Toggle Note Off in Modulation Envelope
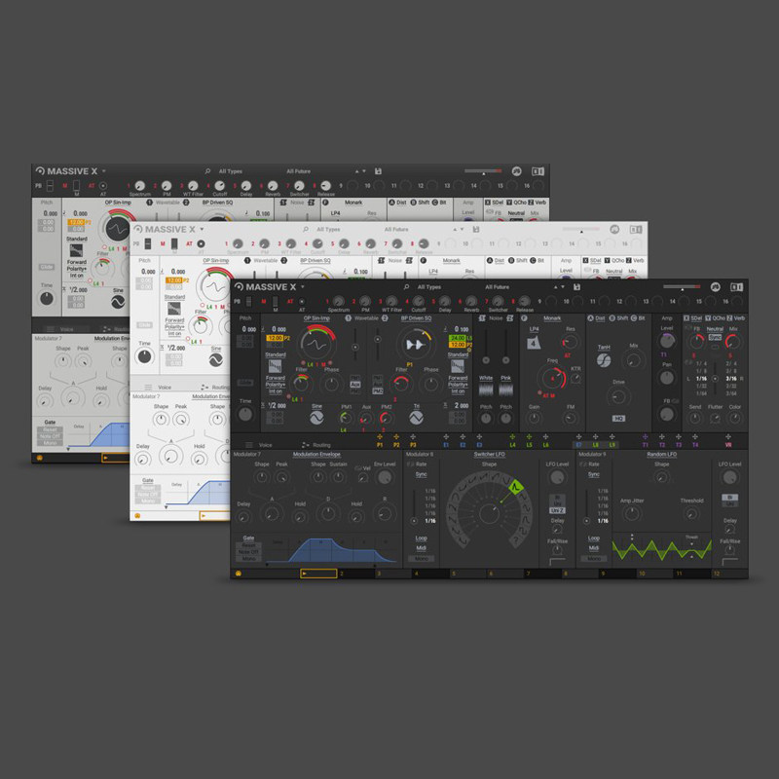The width and height of the screenshot is (779, 779). 248,552
